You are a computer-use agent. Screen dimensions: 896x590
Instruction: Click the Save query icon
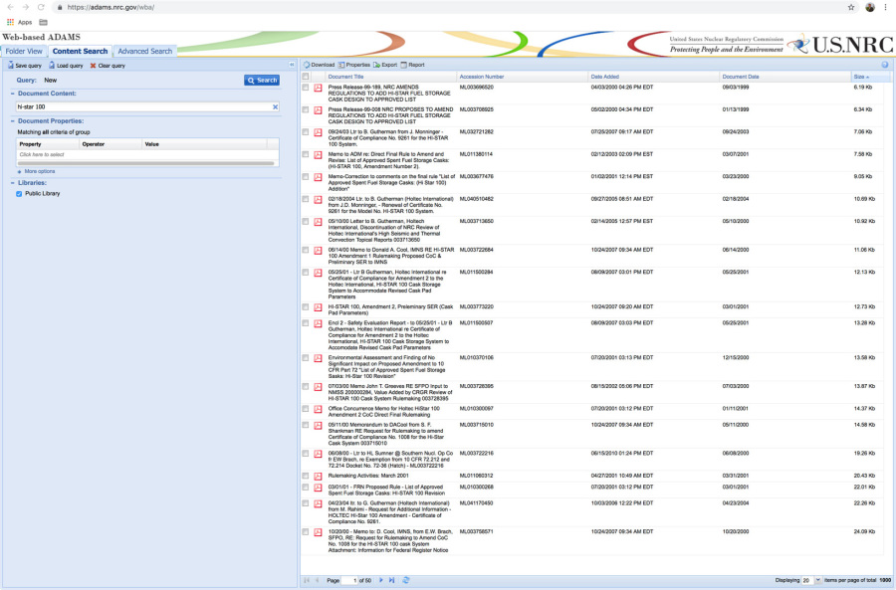(x=10, y=66)
